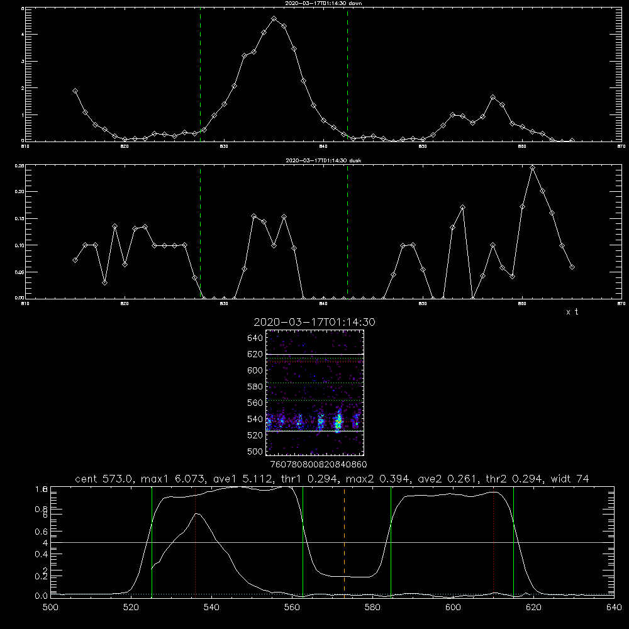Click the '580' label on heatmap y-axis
The height and width of the screenshot is (629, 629).
[255, 387]
